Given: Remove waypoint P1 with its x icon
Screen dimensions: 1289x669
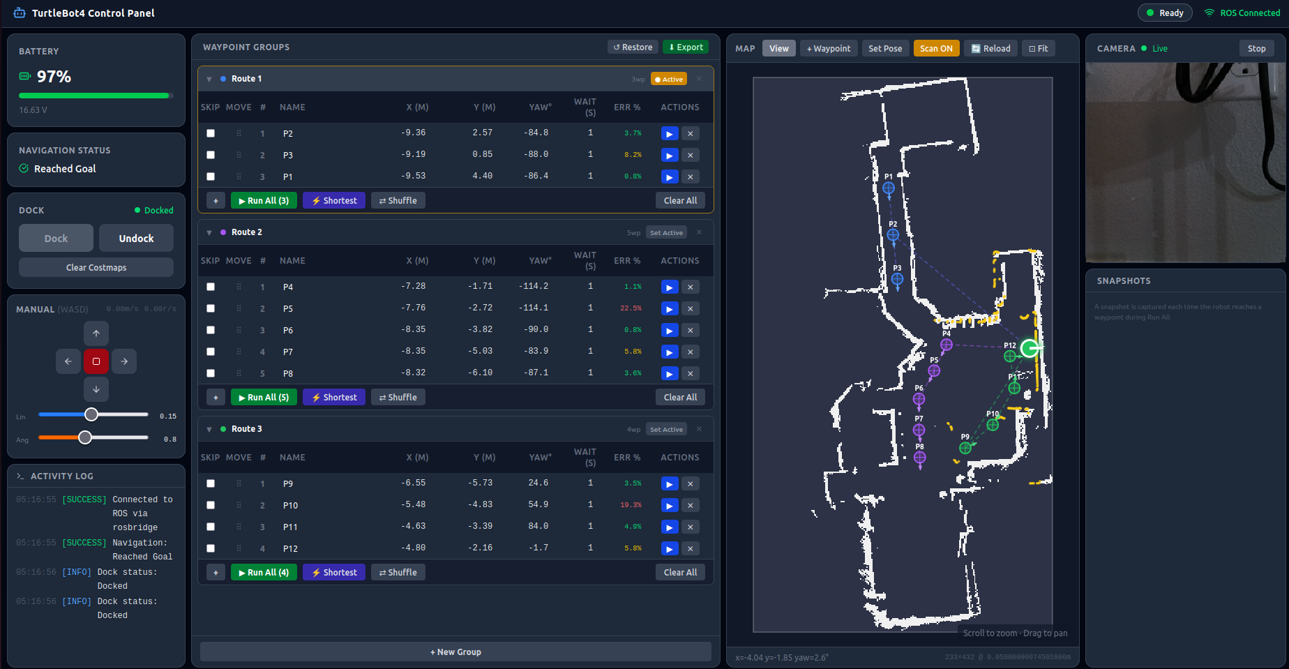Looking at the screenshot, I should tap(691, 177).
